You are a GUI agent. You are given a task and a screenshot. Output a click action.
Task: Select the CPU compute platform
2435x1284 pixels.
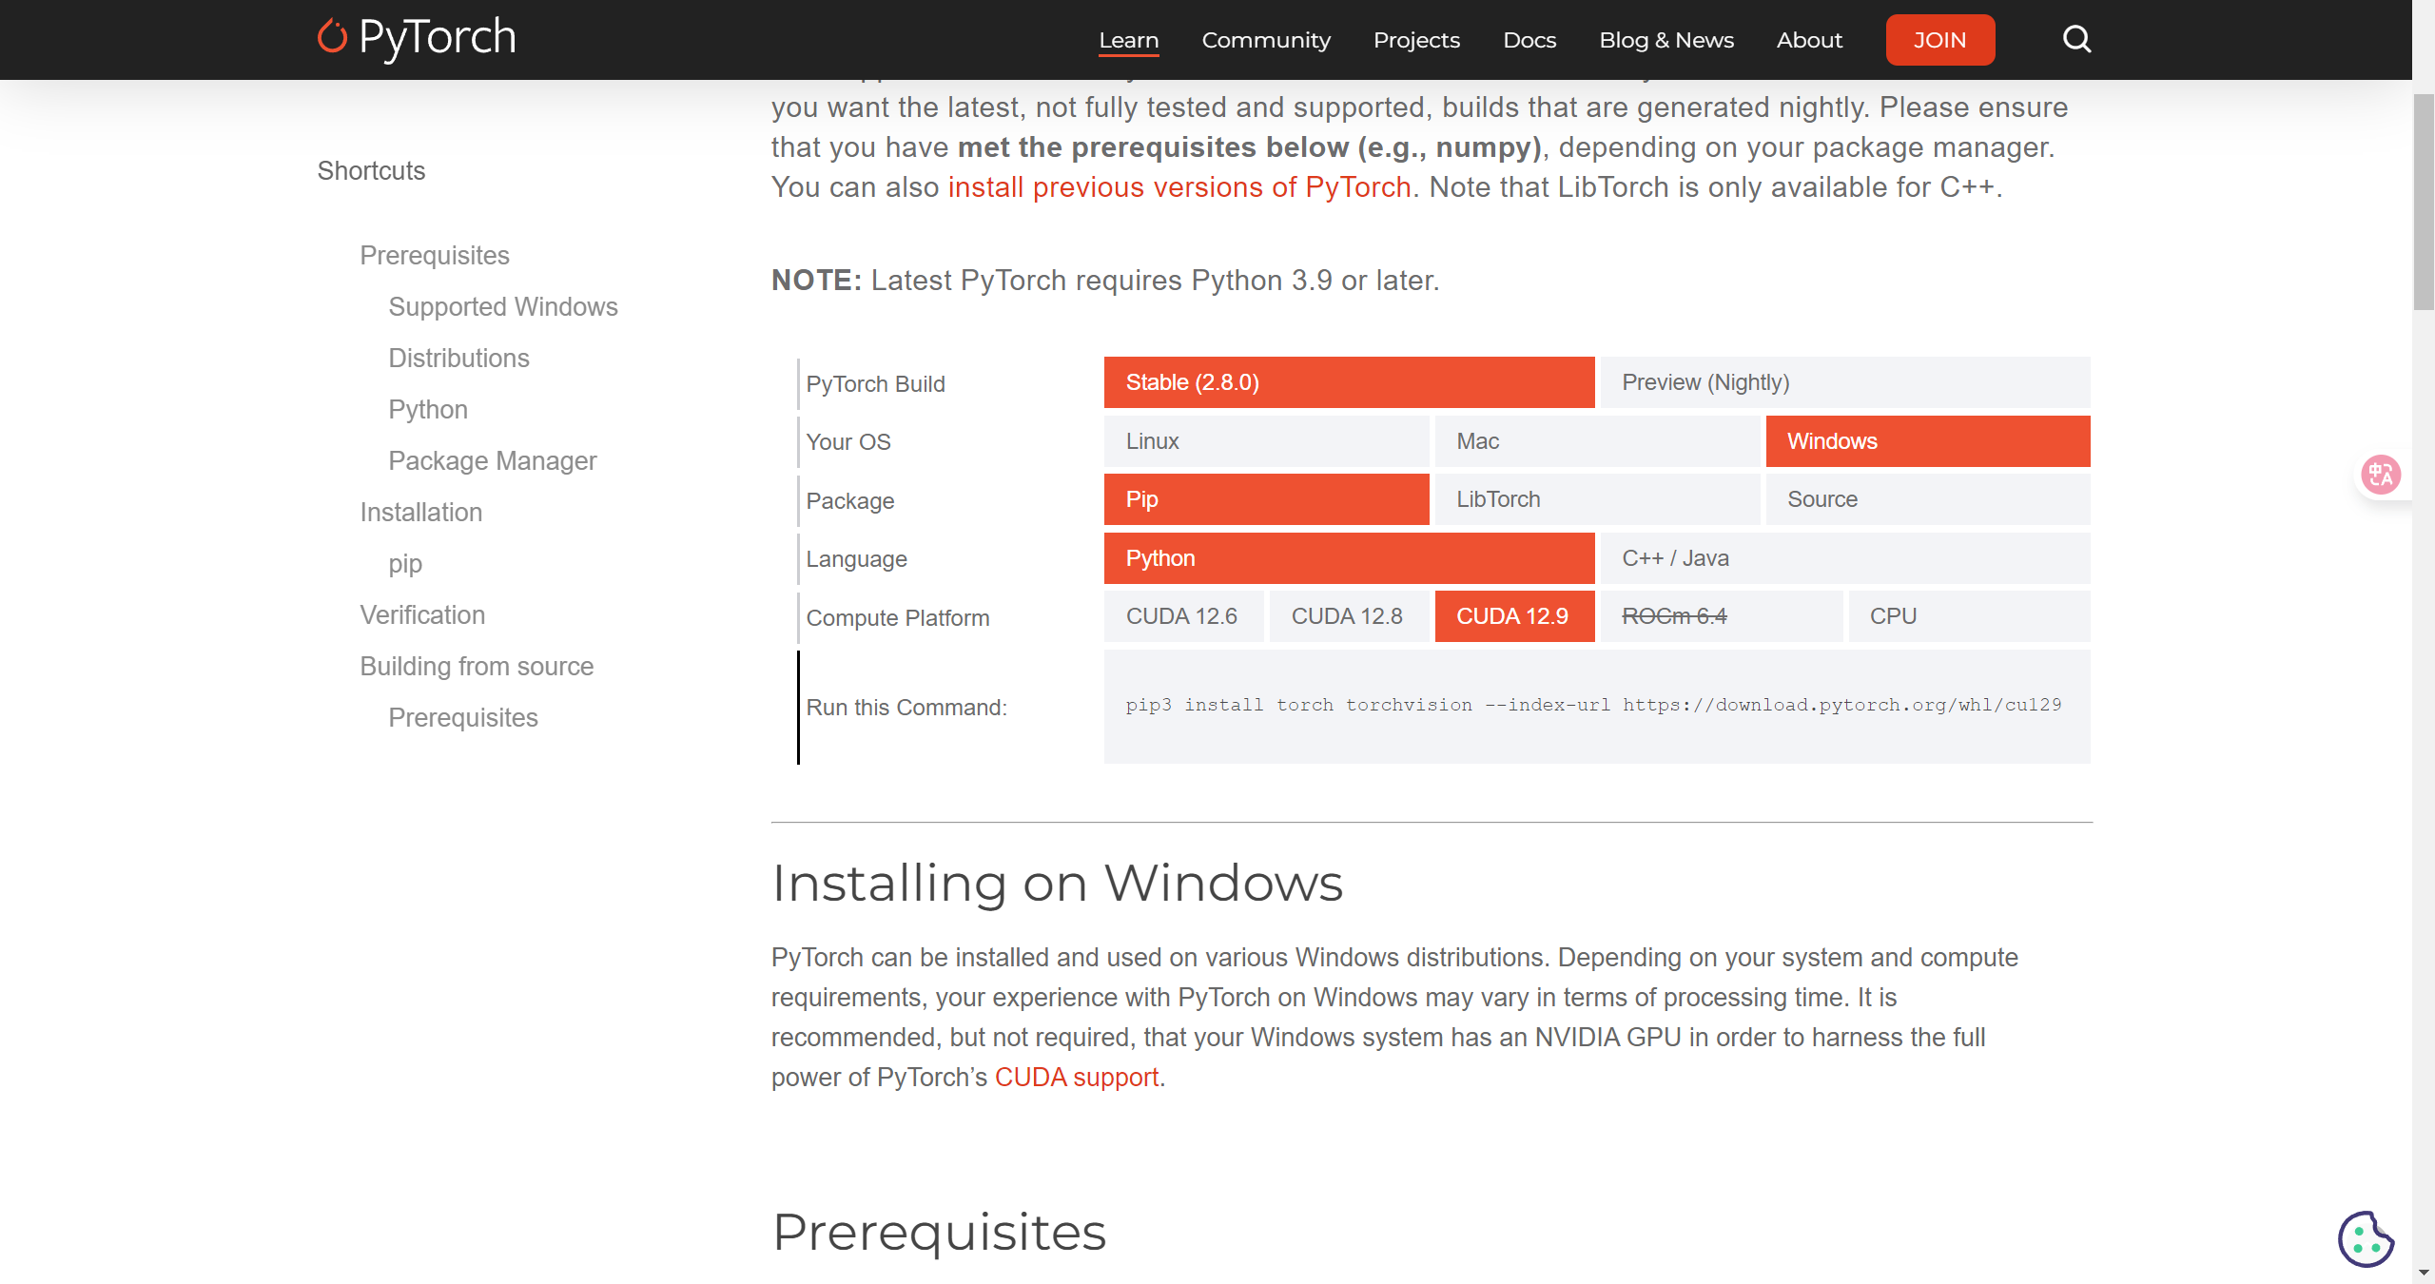tap(1968, 616)
